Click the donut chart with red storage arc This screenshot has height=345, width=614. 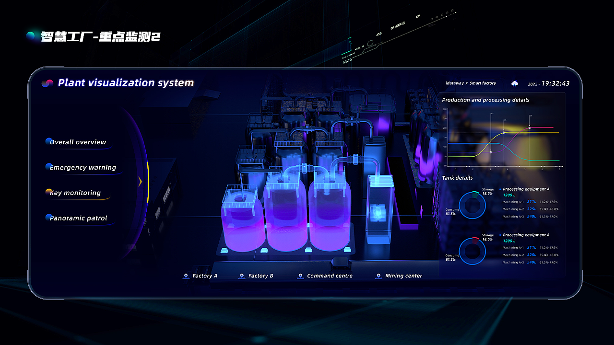[472, 251]
